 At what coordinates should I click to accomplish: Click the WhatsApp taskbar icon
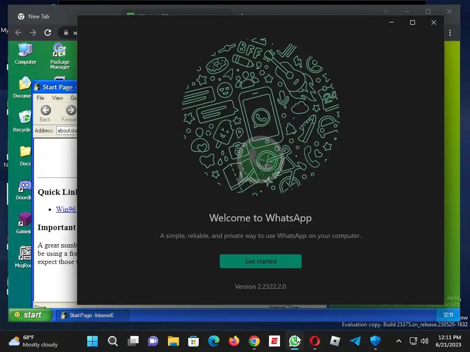coord(294,341)
